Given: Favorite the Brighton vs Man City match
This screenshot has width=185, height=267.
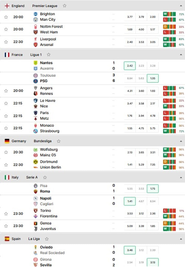Looking at the screenshot, I should (6, 17).
